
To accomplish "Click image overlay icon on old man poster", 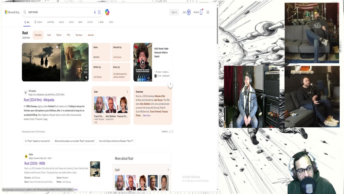I will (x=86, y=78).
